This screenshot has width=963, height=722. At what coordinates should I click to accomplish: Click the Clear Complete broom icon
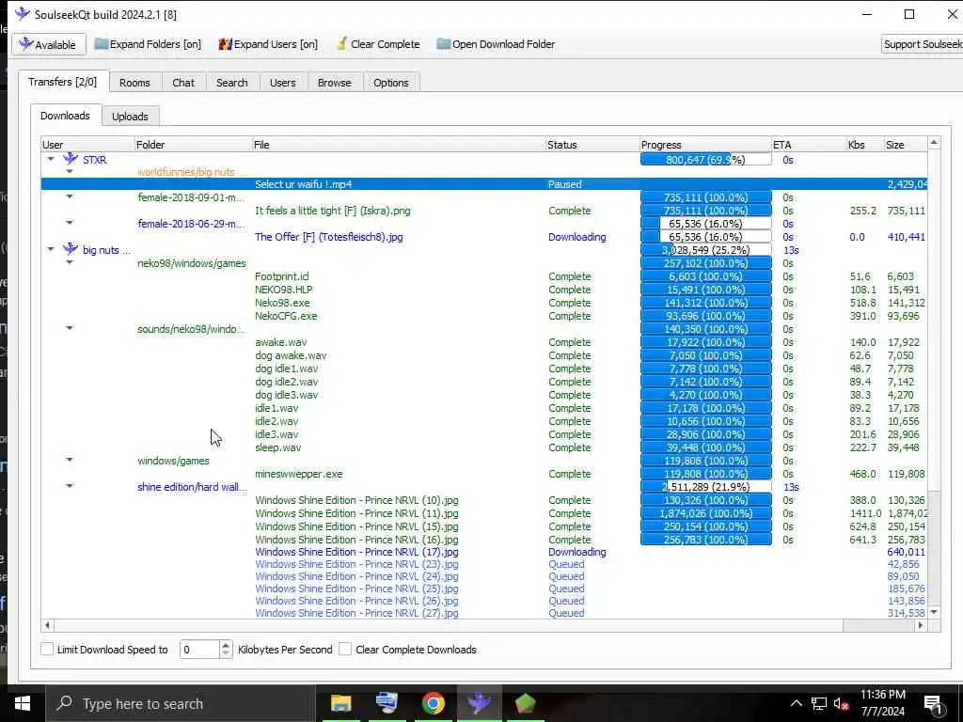[341, 44]
